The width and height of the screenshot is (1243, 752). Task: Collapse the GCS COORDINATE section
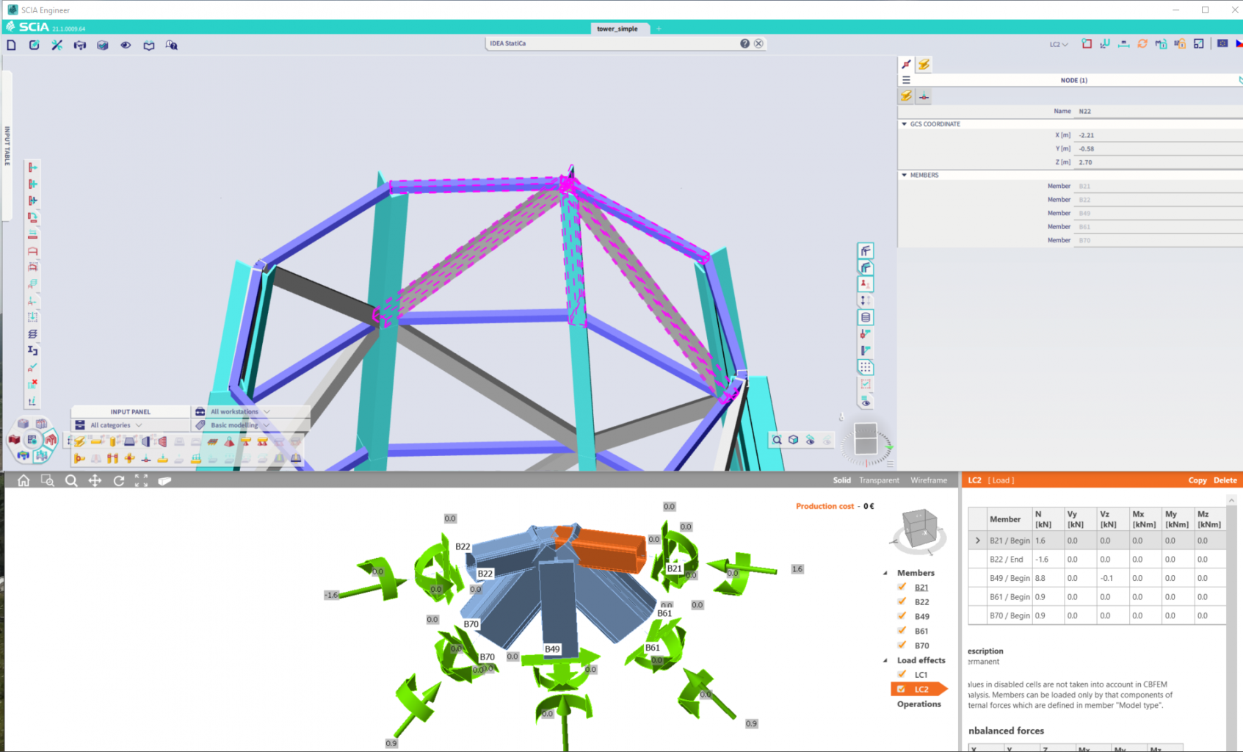[x=904, y=123]
